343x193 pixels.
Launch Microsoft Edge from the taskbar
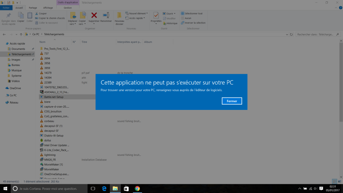[104, 188]
